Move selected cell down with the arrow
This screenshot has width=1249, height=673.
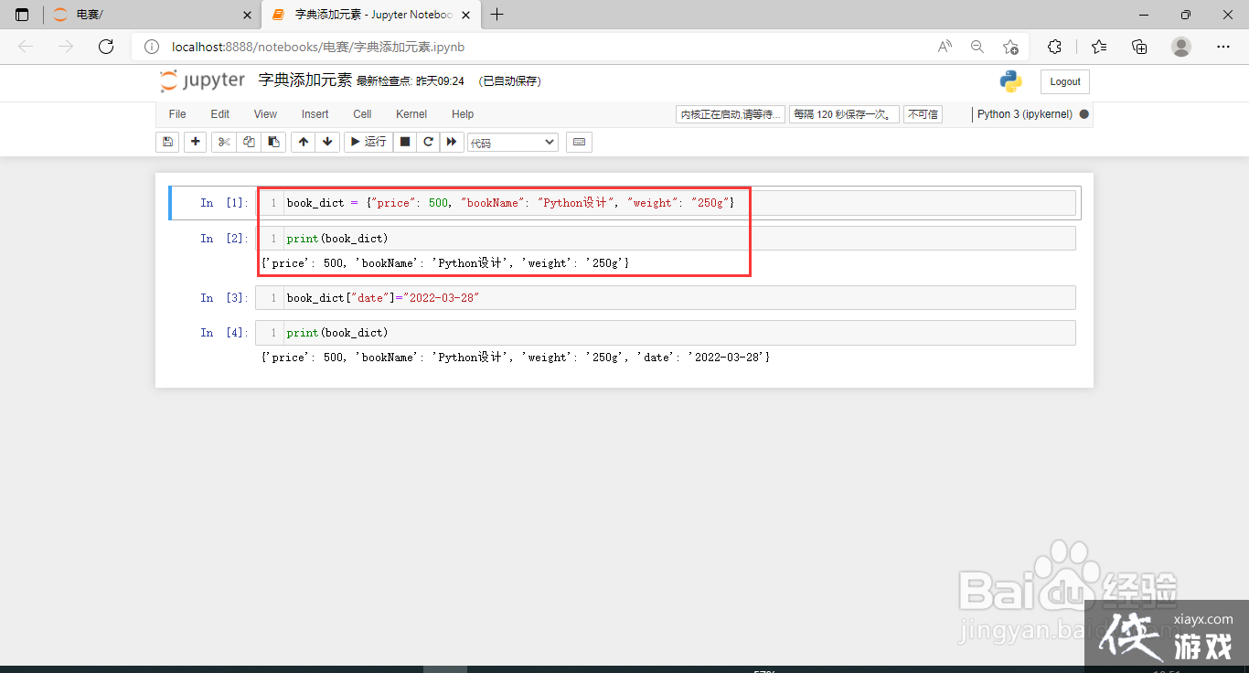pos(327,142)
